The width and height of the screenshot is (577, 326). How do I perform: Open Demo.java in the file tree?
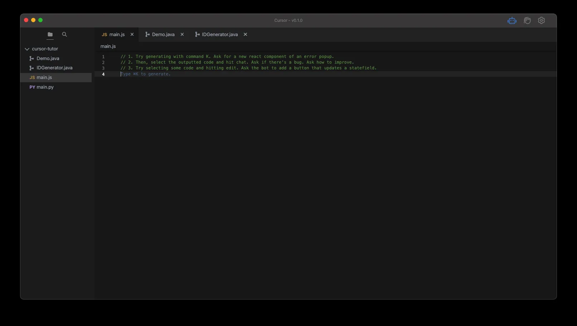pyautogui.click(x=48, y=58)
